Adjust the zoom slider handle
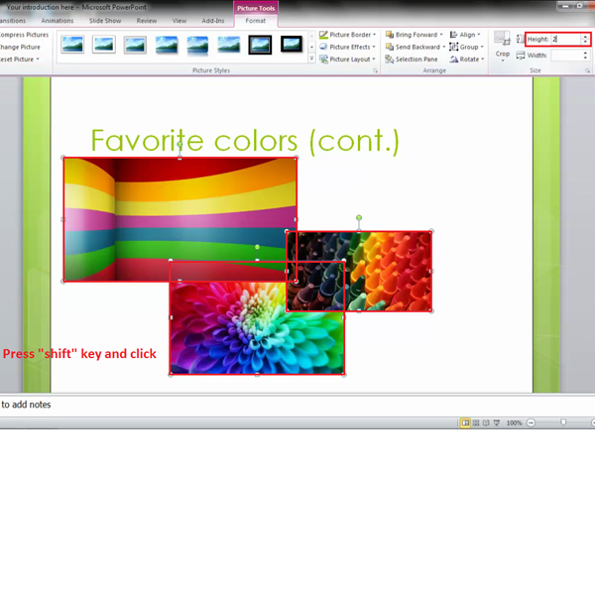The height and width of the screenshot is (595, 595). click(x=563, y=422)
